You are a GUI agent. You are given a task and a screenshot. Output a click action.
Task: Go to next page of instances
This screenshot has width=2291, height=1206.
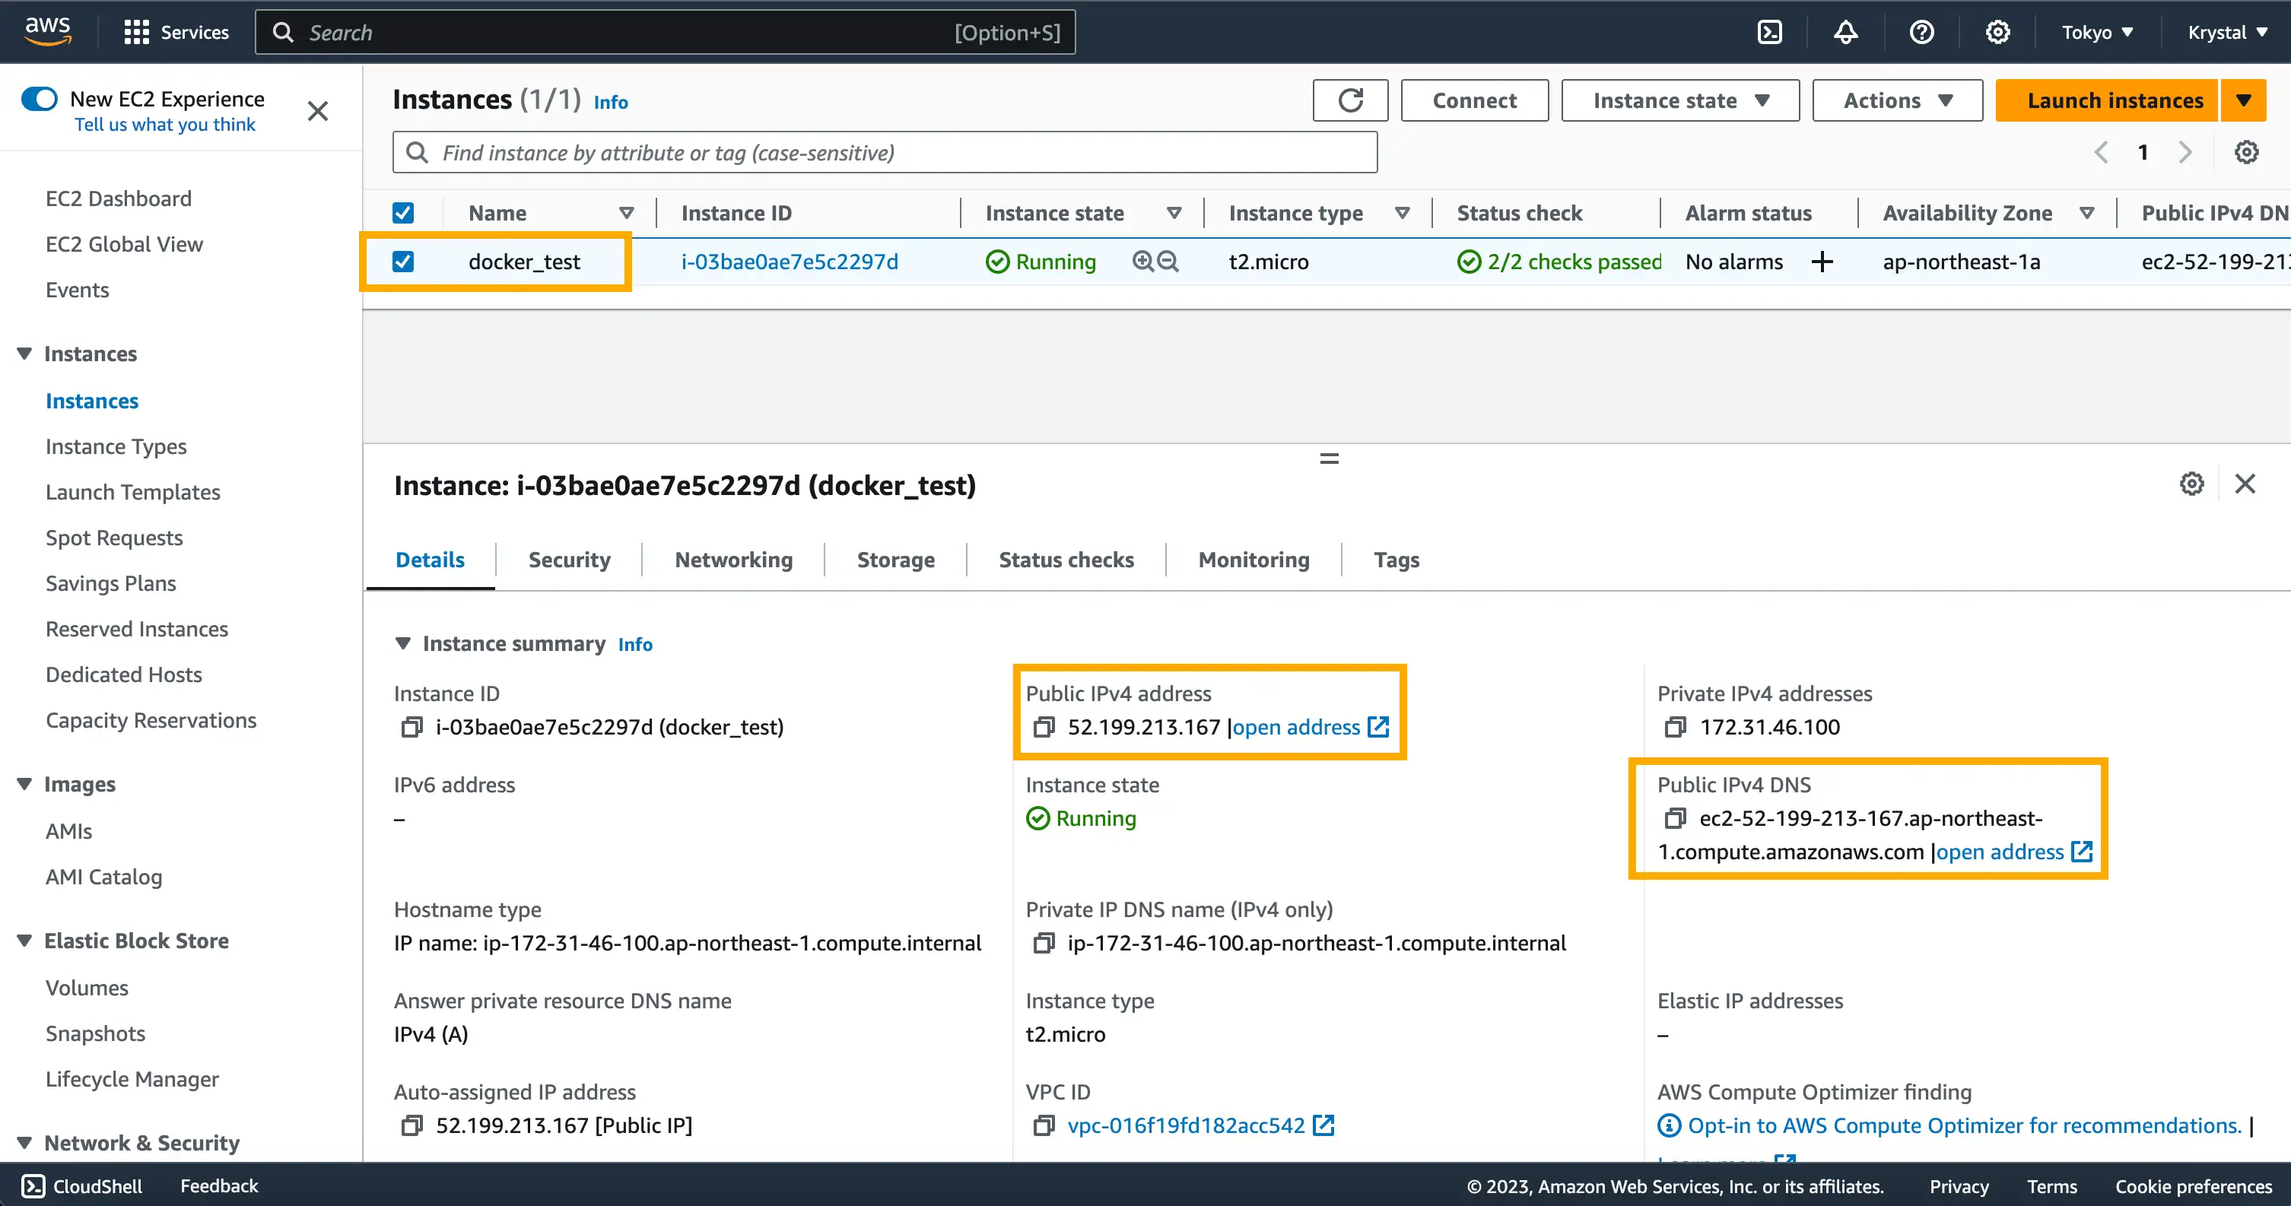click(x=2185, y=152)
